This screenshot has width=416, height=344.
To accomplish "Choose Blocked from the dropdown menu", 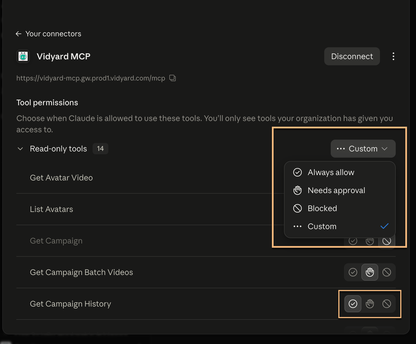I will point(340,208).
